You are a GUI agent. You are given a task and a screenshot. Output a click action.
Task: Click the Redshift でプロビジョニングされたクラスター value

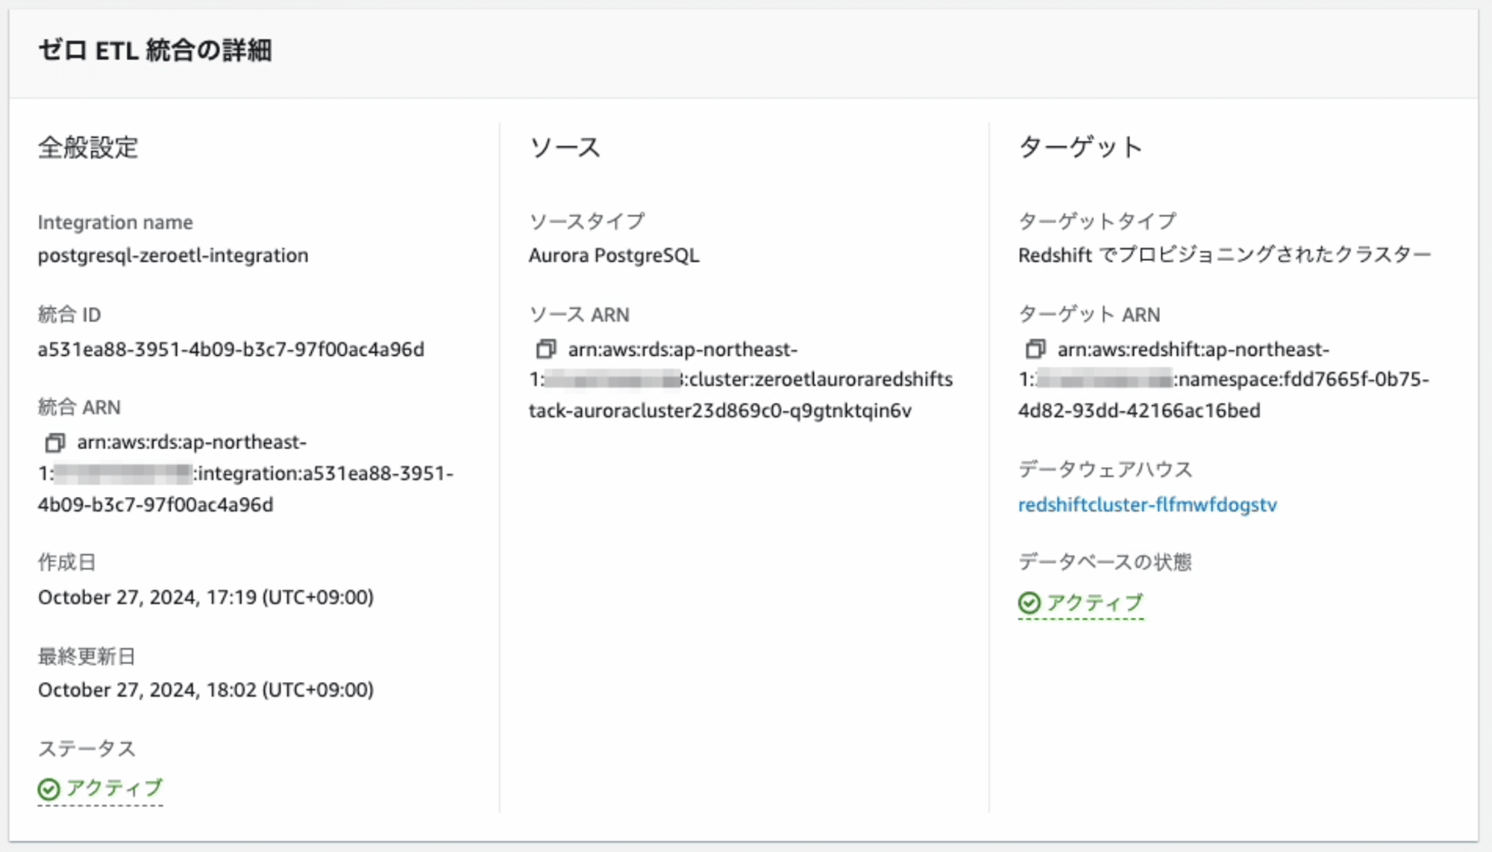1225,255
